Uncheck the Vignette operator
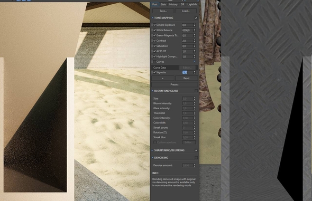 click(154, 72)
